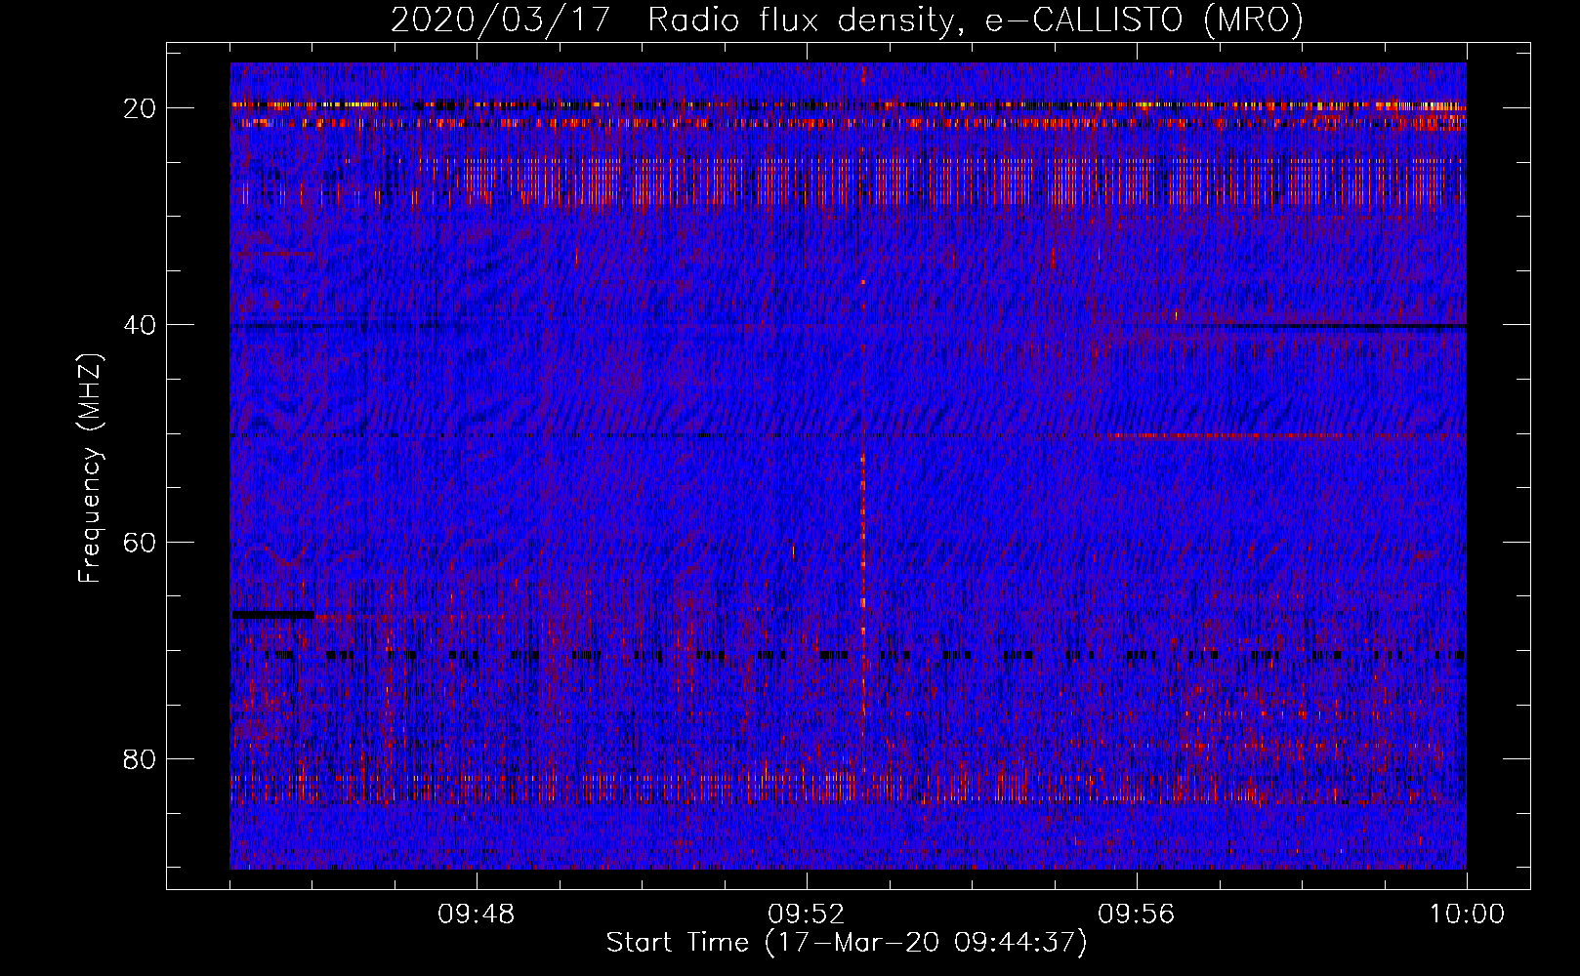Click the "Frequency (MHZ)" axis label
This screenshot has height=976, width=1580.
(90, 468)
